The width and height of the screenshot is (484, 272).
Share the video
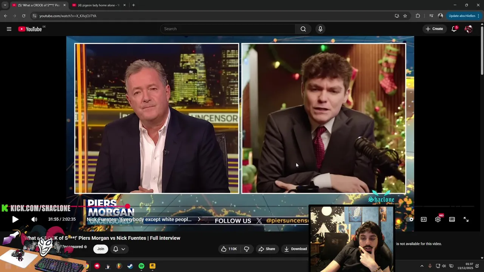267,249
